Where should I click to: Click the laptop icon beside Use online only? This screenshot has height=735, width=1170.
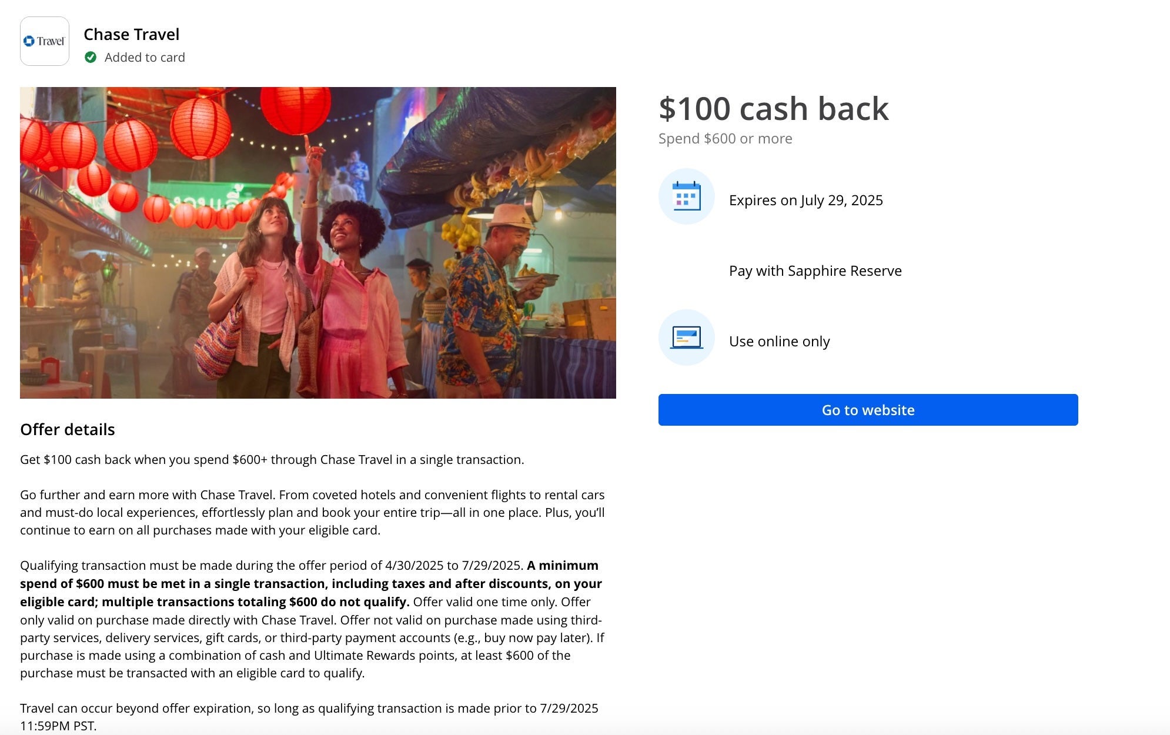pyautogui.click(x=686, y=336)
